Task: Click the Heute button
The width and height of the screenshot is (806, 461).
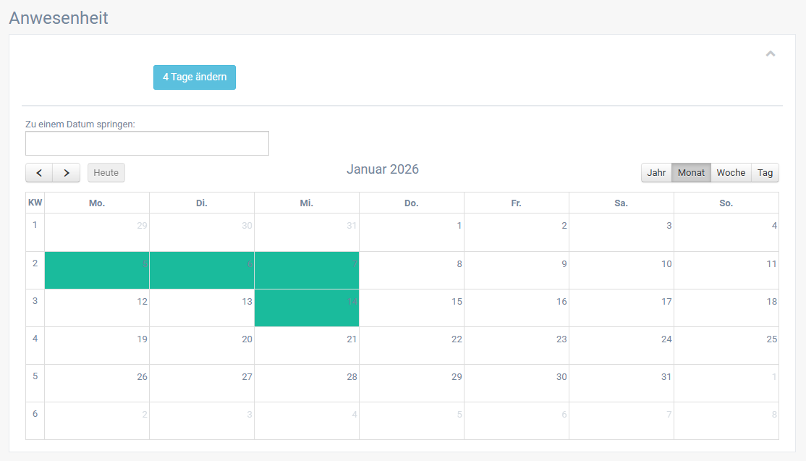Action: (106, 173)
